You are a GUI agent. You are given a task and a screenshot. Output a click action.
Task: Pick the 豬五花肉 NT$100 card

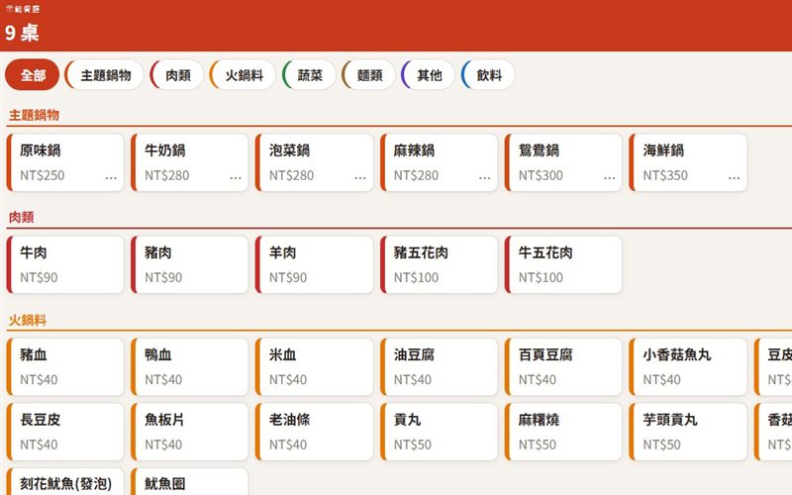(x=439, y=264)
